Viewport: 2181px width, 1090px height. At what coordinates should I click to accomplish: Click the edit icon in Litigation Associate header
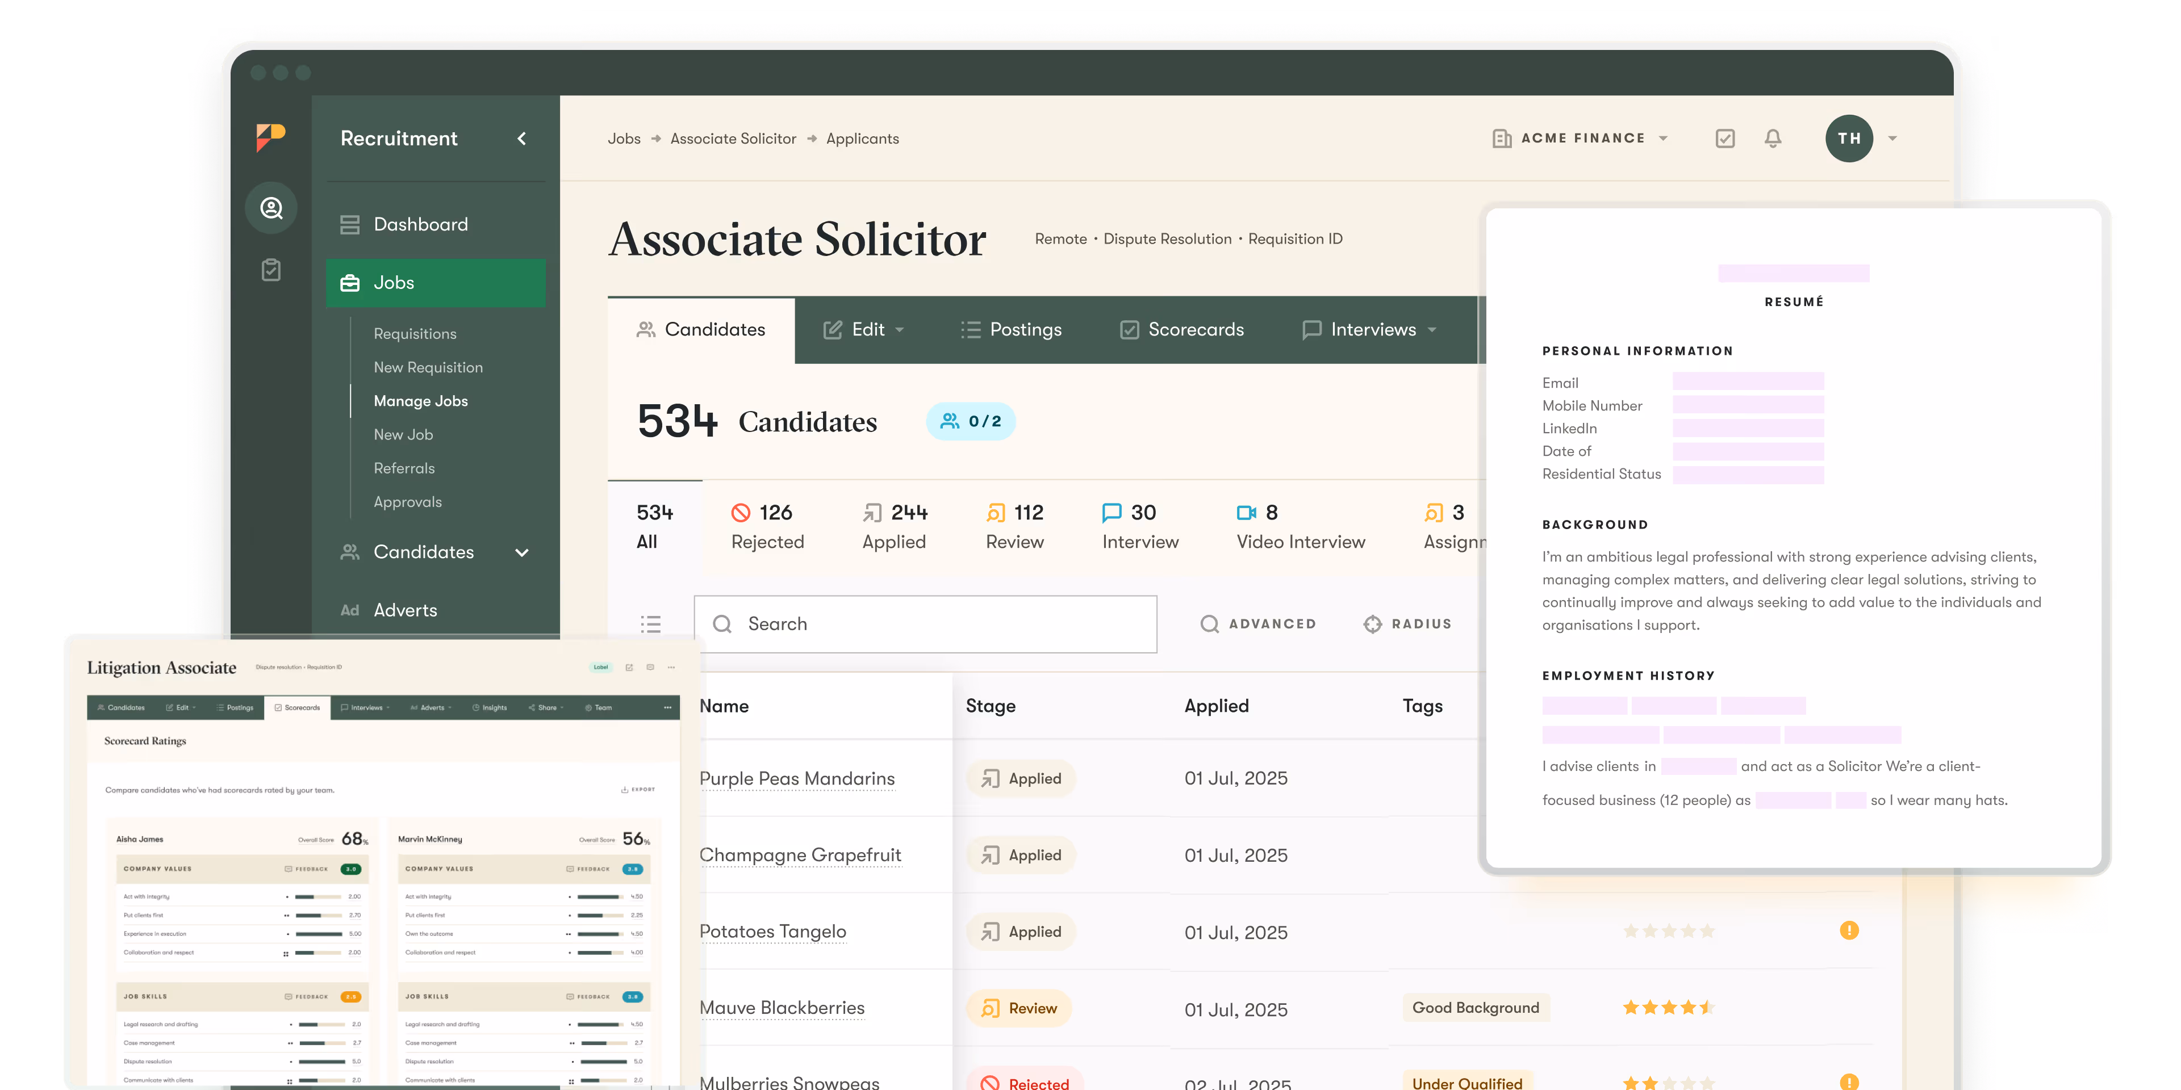pyautogui.click(x=629, y=667)
